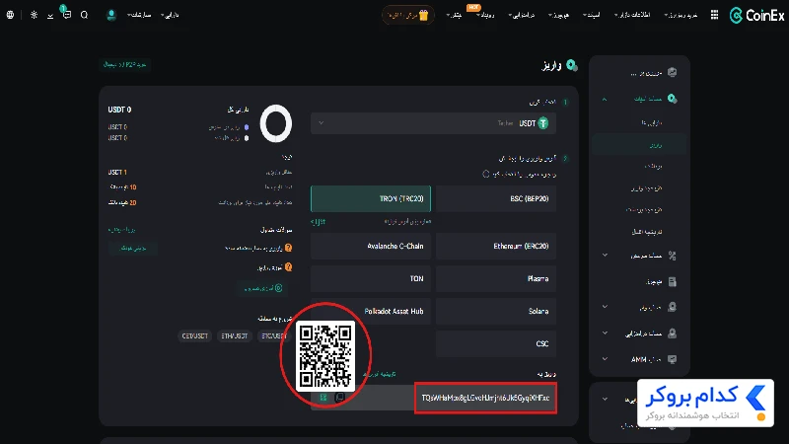
Task: Open the globe language icon
Action: [x=10, y=15]
